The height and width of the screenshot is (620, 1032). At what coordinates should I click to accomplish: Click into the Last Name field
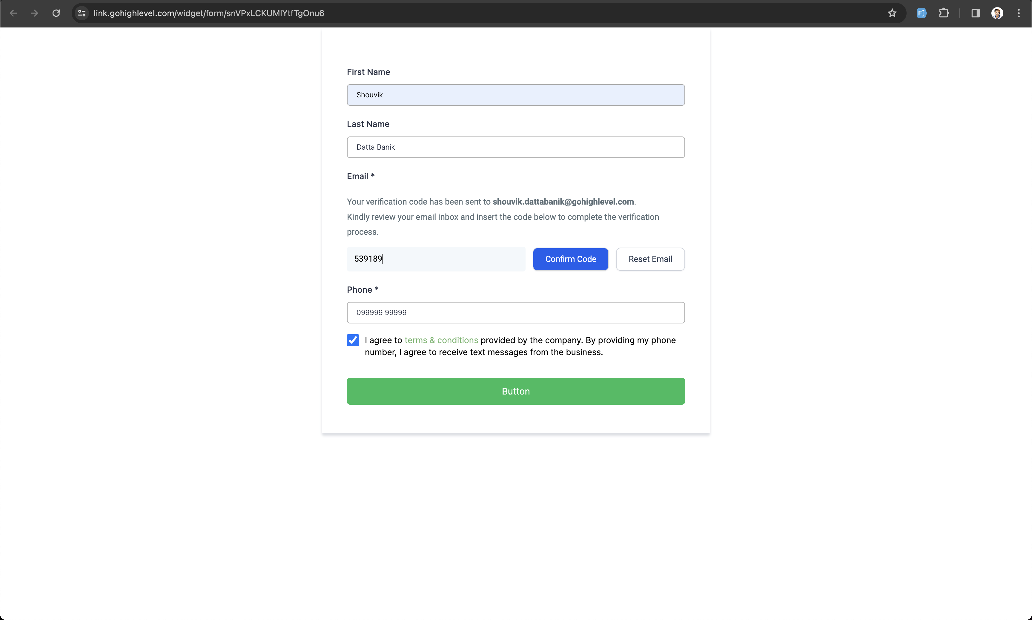point(515,147)
